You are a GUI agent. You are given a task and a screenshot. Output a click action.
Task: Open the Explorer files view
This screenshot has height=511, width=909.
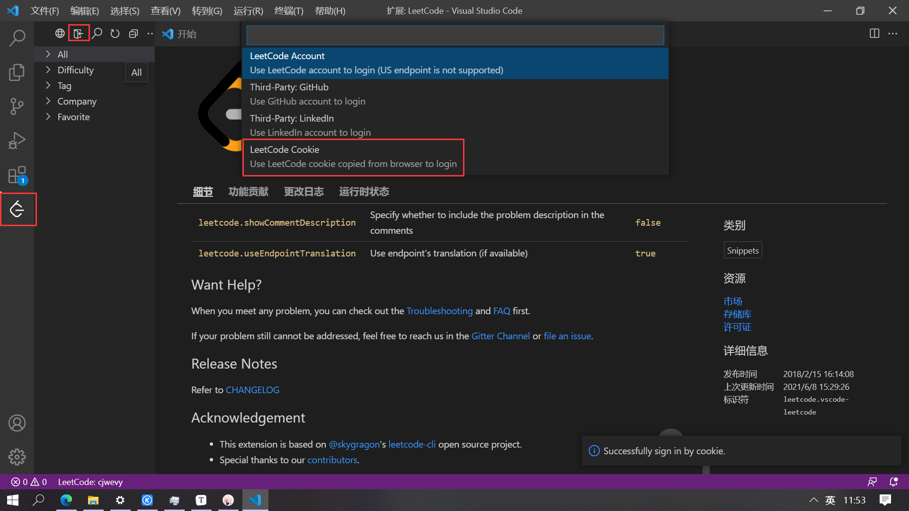17,72
